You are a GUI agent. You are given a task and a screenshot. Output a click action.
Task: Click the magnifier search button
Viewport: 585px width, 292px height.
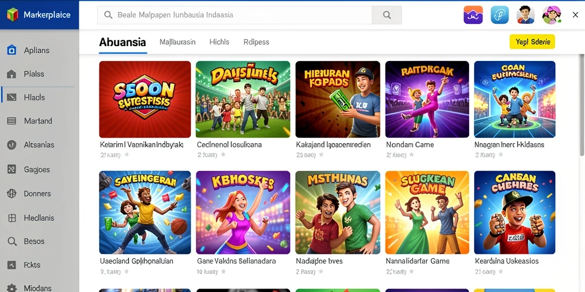click(387, 15)
